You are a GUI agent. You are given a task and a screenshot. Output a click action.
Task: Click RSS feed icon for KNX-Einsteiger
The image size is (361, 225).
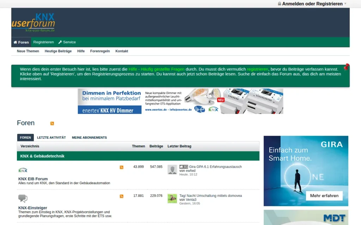(x=122, y=196)
